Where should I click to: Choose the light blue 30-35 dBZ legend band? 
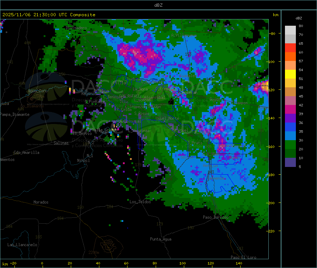[x=290, y=136]
